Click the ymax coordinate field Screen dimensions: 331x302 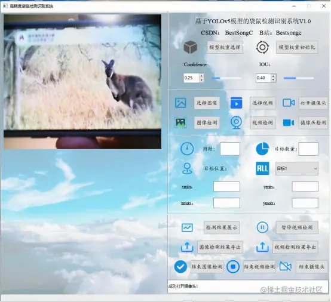[x=305, y=203]
